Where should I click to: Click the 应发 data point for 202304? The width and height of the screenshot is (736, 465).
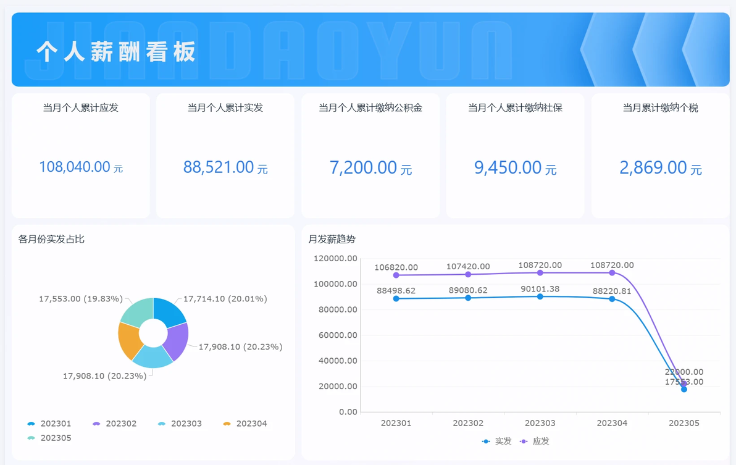click(612, 272)
